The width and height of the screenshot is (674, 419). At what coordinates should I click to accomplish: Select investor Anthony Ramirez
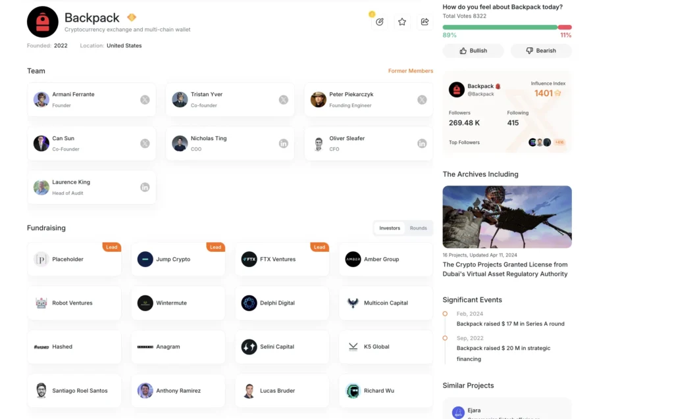click(178, 391)
